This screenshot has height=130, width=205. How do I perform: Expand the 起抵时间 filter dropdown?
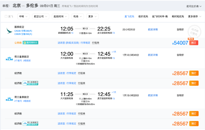(60, 17)
